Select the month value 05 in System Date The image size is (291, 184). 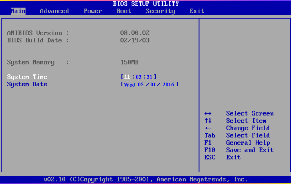click(142, 85)
